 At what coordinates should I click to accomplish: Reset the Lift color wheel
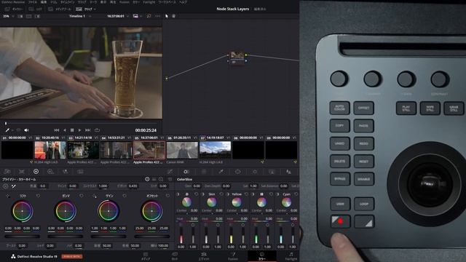[x=38, y=196]
